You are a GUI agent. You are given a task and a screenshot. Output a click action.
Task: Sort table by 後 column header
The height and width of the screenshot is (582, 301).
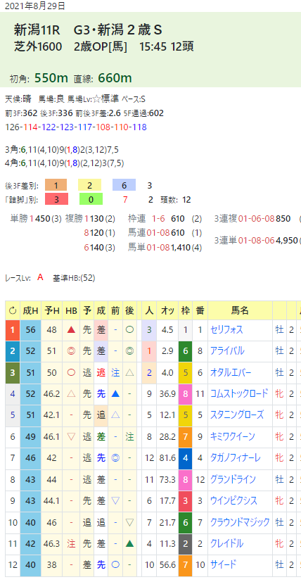(x=129, y=310)
